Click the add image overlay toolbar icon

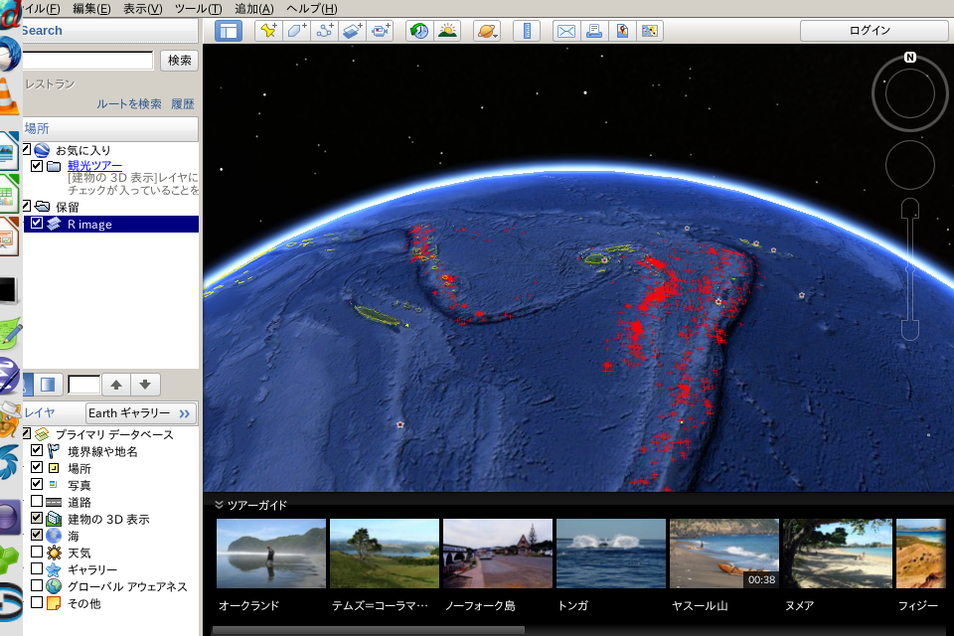[x=353, y=31]
